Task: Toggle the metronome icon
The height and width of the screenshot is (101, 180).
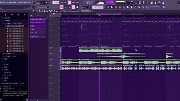Action: point(62,3)
